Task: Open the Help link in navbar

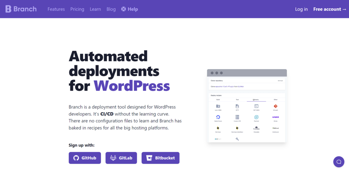Action: pyautogui.click(x=130, y=9)
